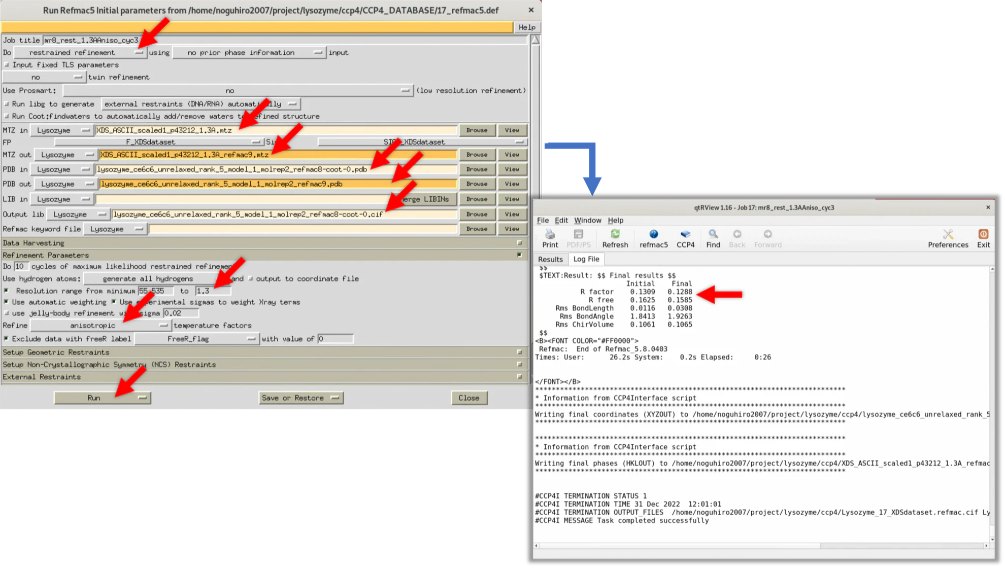This screenshot has height=568, width=1005.
Task: Open the Edit menu in qtRView
Action: click(x=561, y=220)
